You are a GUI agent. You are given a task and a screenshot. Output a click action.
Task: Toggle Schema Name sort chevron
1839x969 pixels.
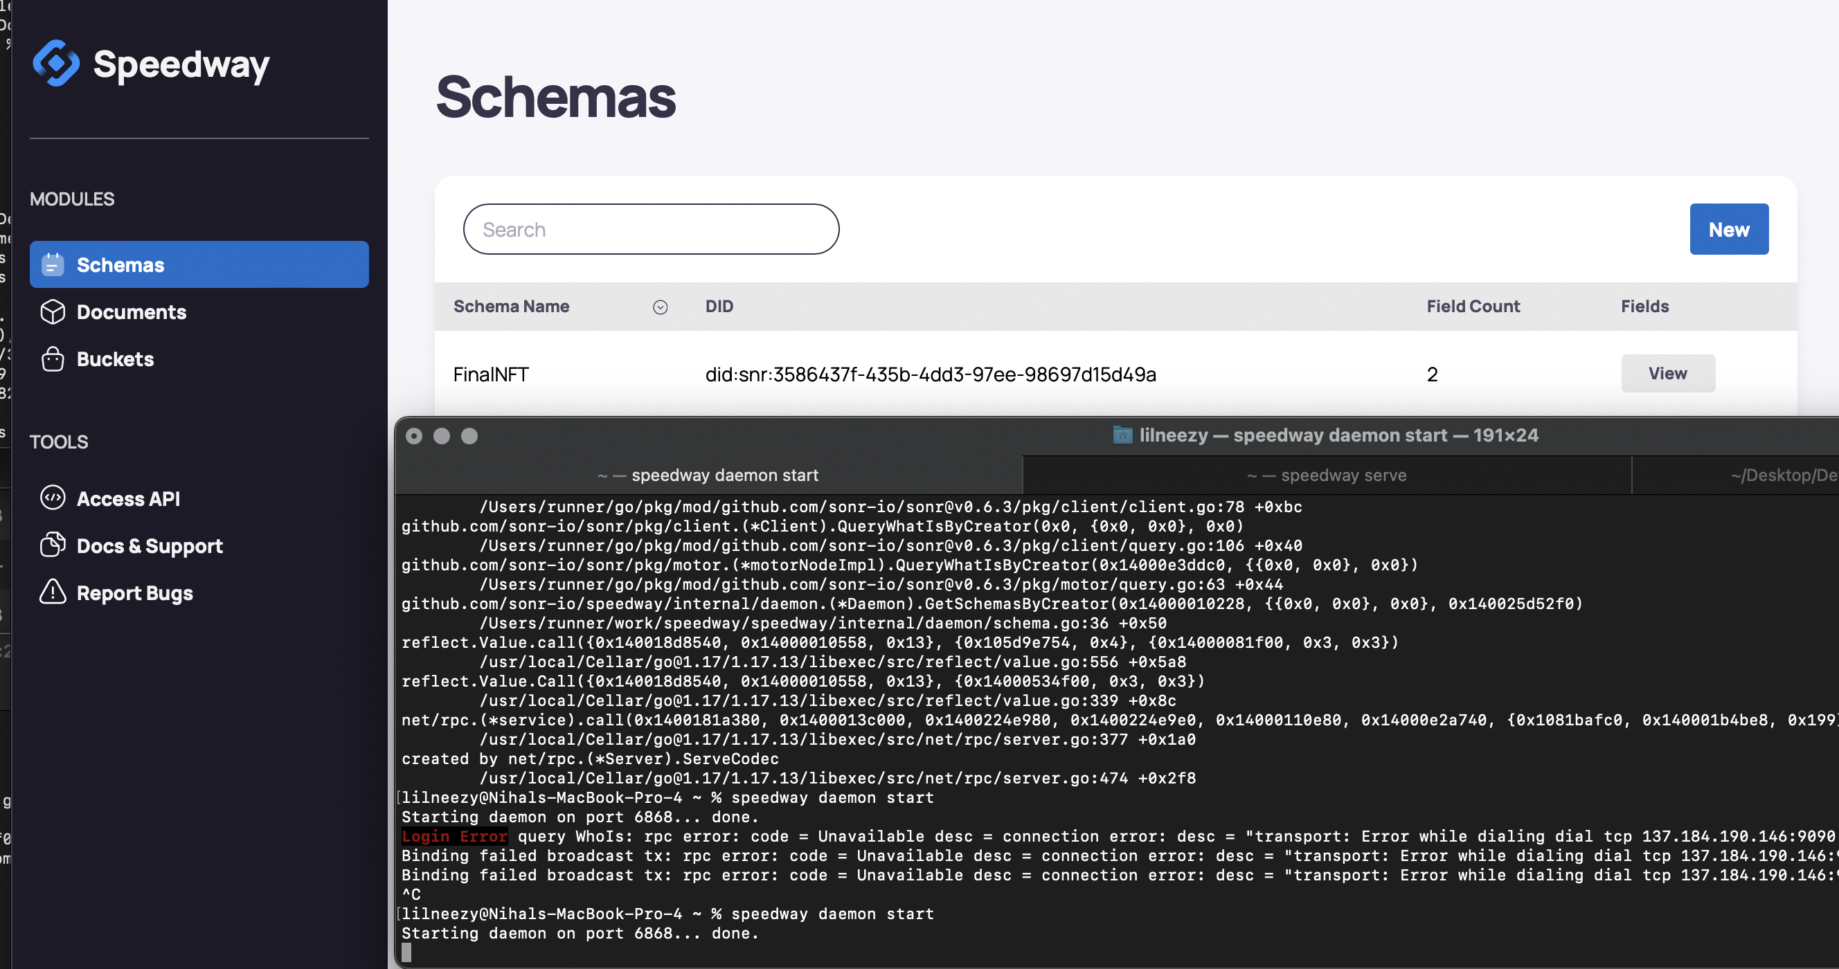pyautogui.click(x=660, y=307)
